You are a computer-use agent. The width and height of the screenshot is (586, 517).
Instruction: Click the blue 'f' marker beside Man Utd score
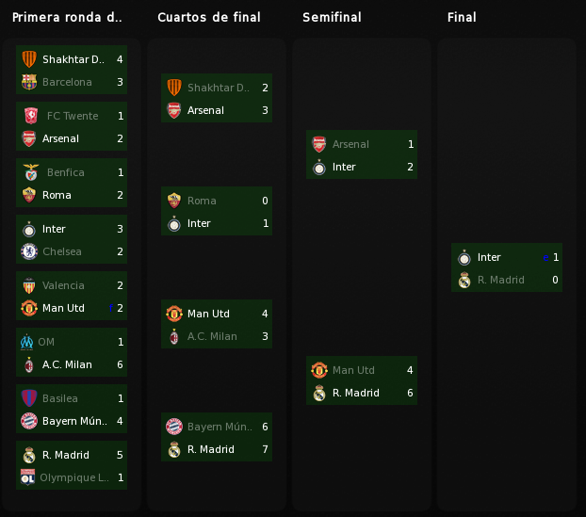(x=111, y=308)
